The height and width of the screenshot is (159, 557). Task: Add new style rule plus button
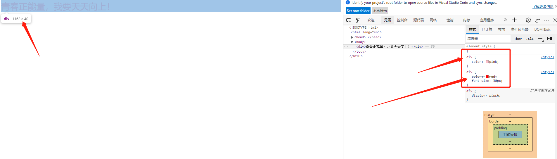[x=540, y=39]
